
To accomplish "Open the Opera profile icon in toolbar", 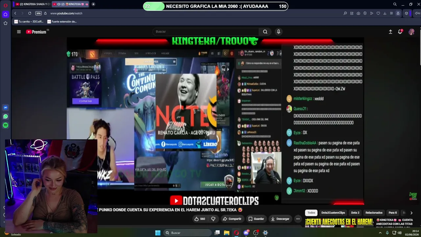I will 398,13.
